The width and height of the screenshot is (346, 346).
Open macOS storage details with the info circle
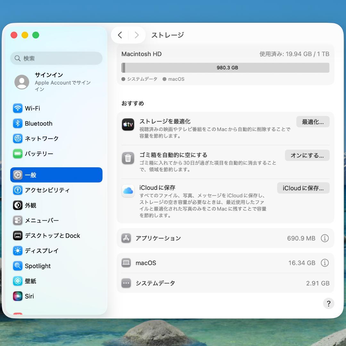325,263
